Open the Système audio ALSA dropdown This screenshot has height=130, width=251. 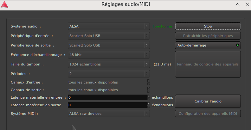point(108,26)
